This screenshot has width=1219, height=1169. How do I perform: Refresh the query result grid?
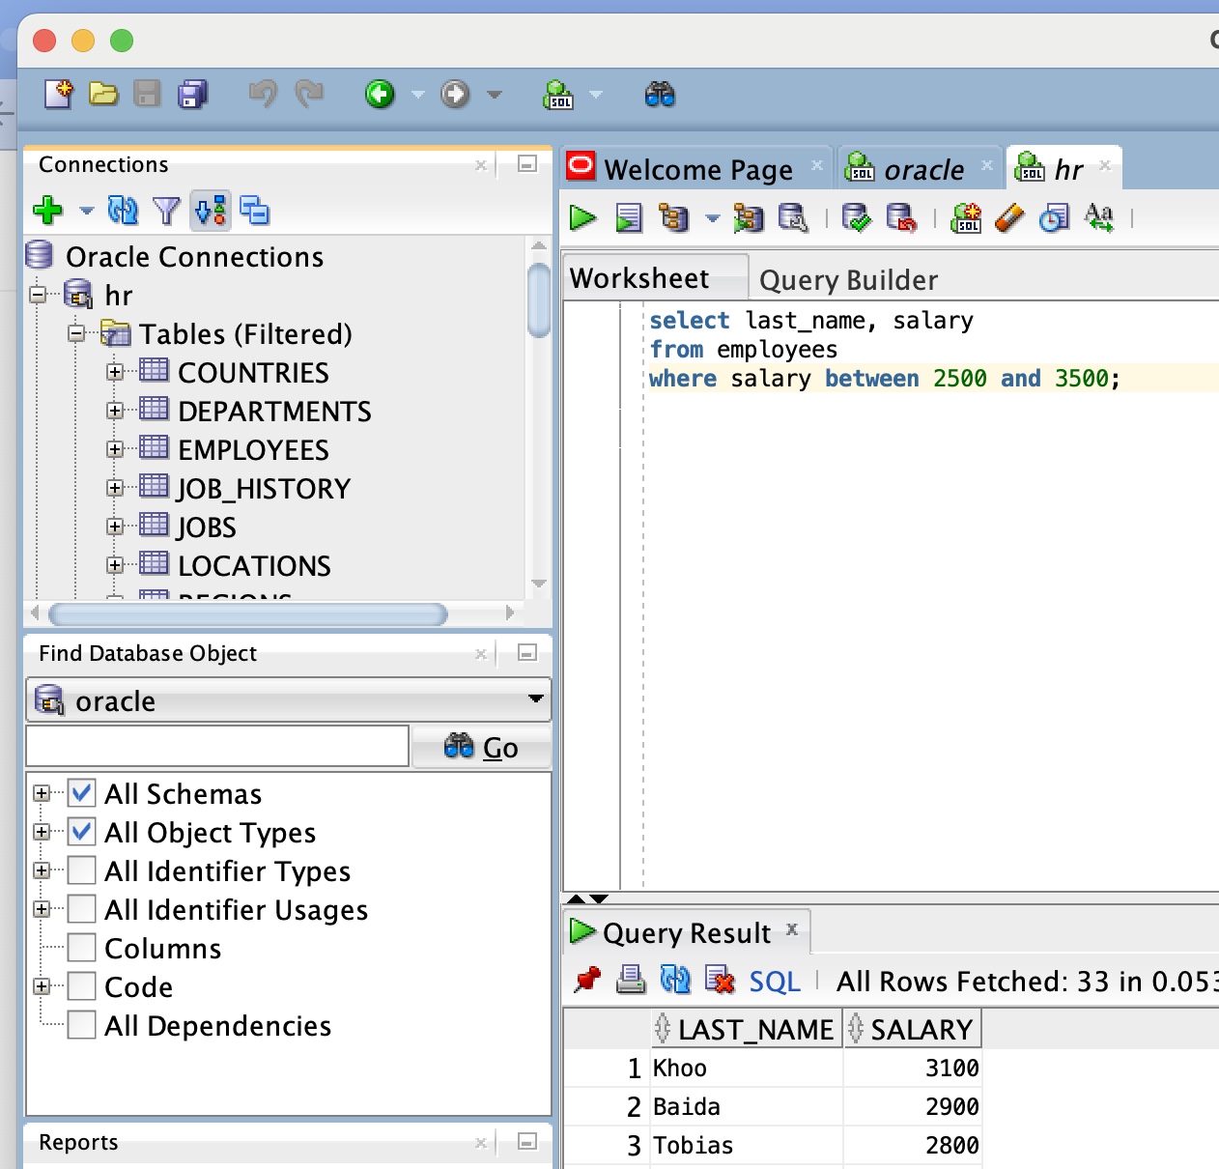pyautogui.click(x=675, y=981)
